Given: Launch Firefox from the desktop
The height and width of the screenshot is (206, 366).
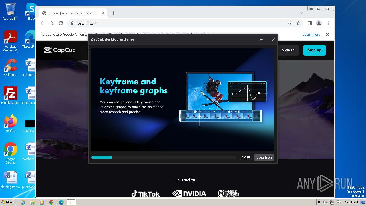Looking at the screenshot, I should (x=10, y=123).
